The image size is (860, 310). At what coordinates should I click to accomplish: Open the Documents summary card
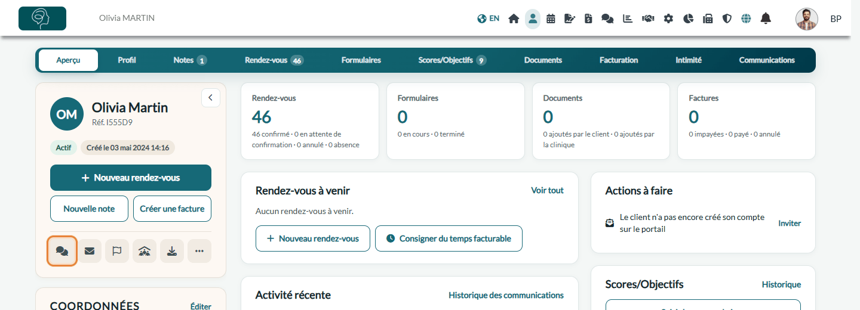tap(601, 121)
